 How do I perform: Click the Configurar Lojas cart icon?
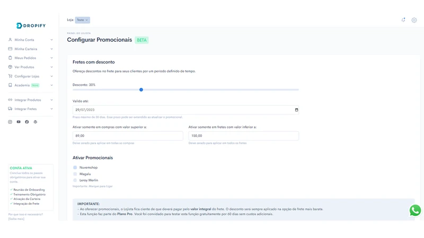coord(10,76)
